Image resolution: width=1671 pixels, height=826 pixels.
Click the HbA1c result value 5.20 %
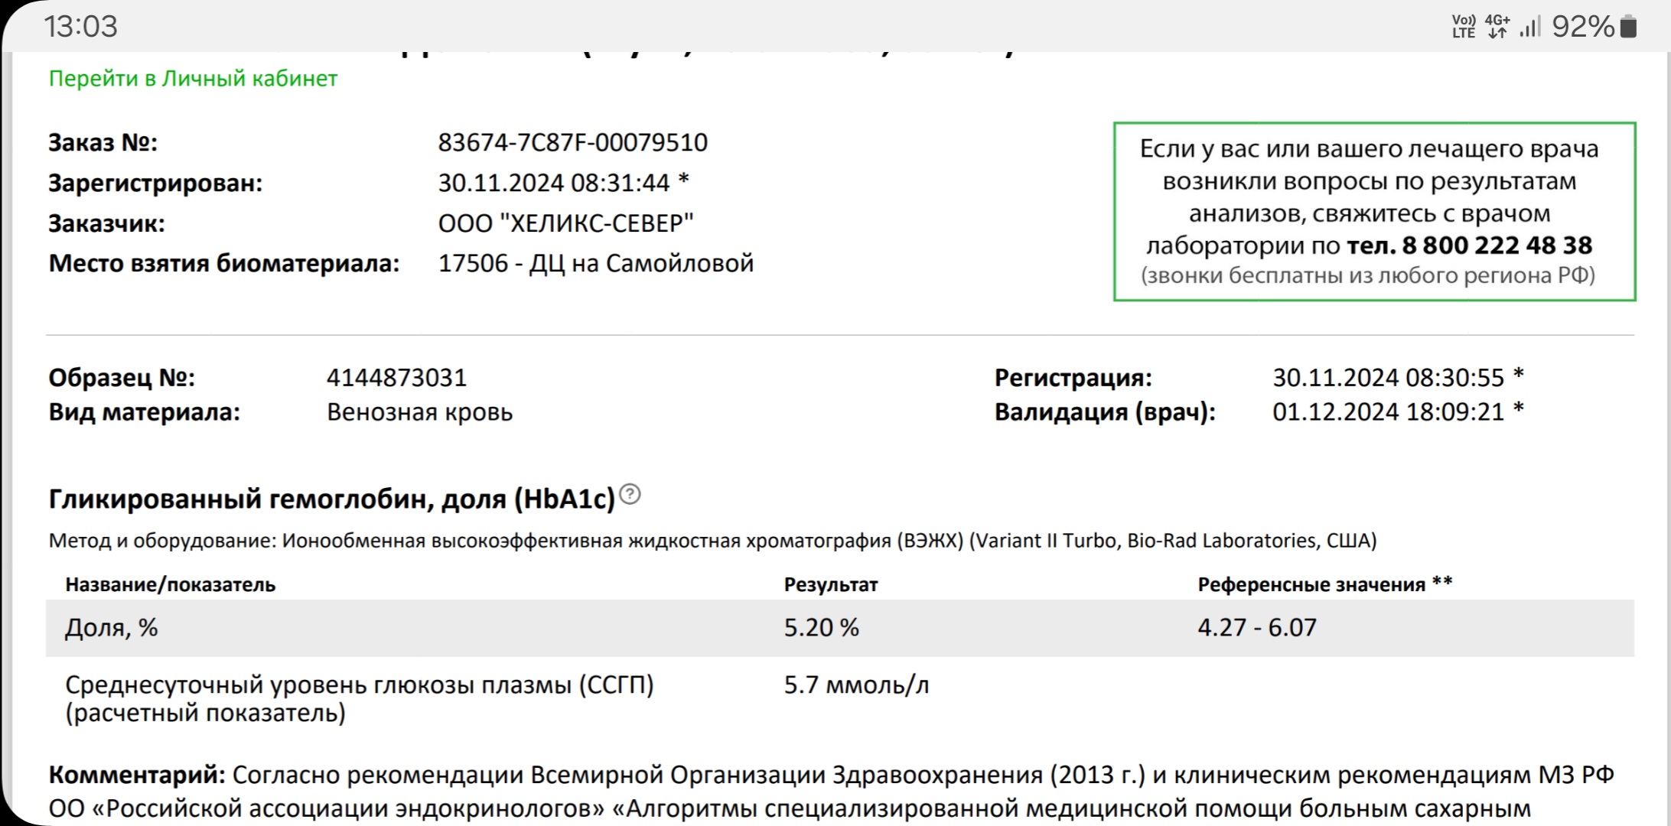[821, 628]
